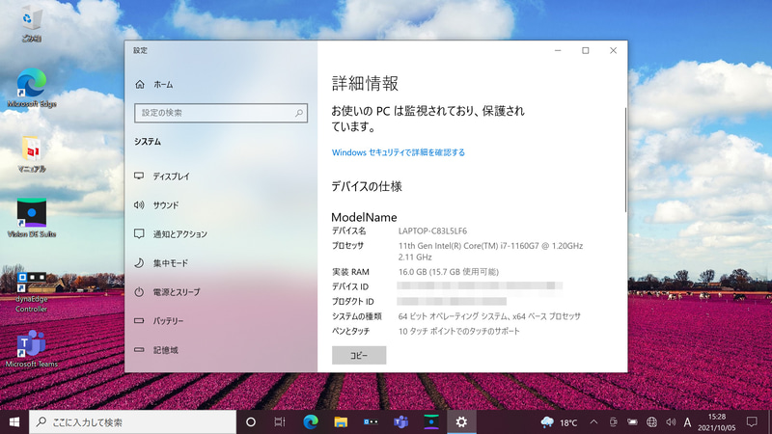Launch dynaEdge Controller desktop shortcut
The width and height of the screenshot is (772, 434).
pyautogui.click(x=32, y=292)
